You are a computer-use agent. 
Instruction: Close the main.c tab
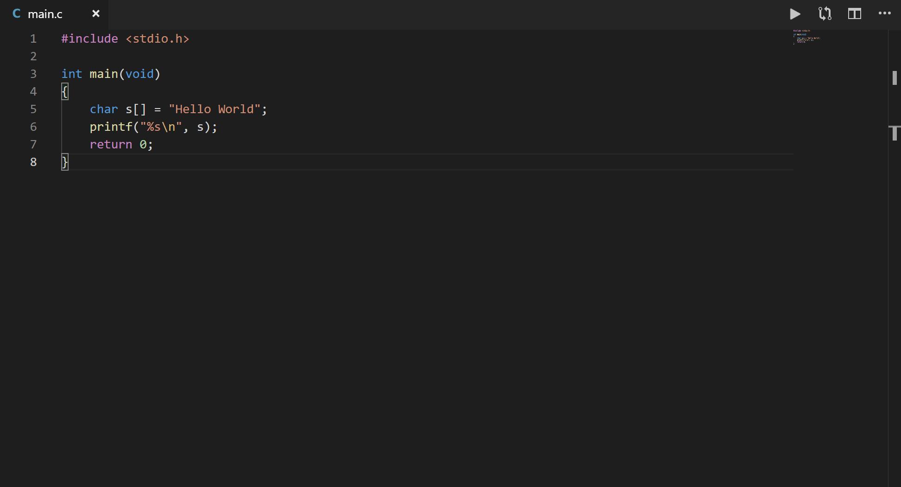click(x=95, y=13)
